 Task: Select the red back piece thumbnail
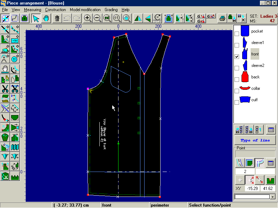coord(245,77)
